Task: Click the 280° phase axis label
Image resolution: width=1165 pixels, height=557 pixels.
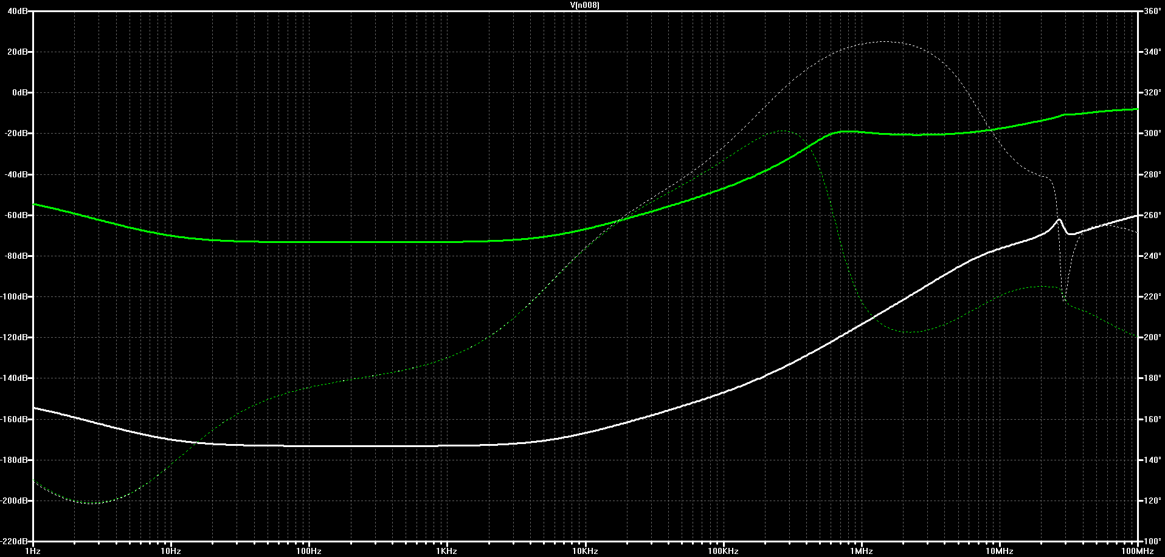Action: (1152, 174)
